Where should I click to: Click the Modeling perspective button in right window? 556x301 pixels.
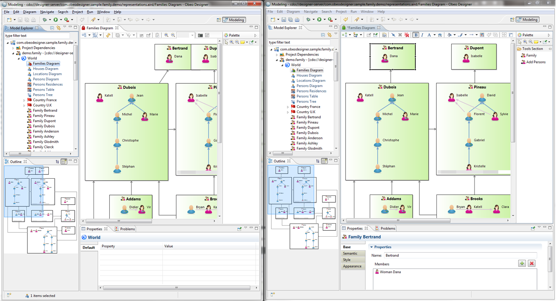point(527,19)
